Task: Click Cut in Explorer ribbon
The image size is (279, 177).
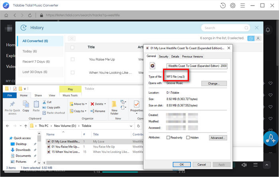Action: pos(47,102)
